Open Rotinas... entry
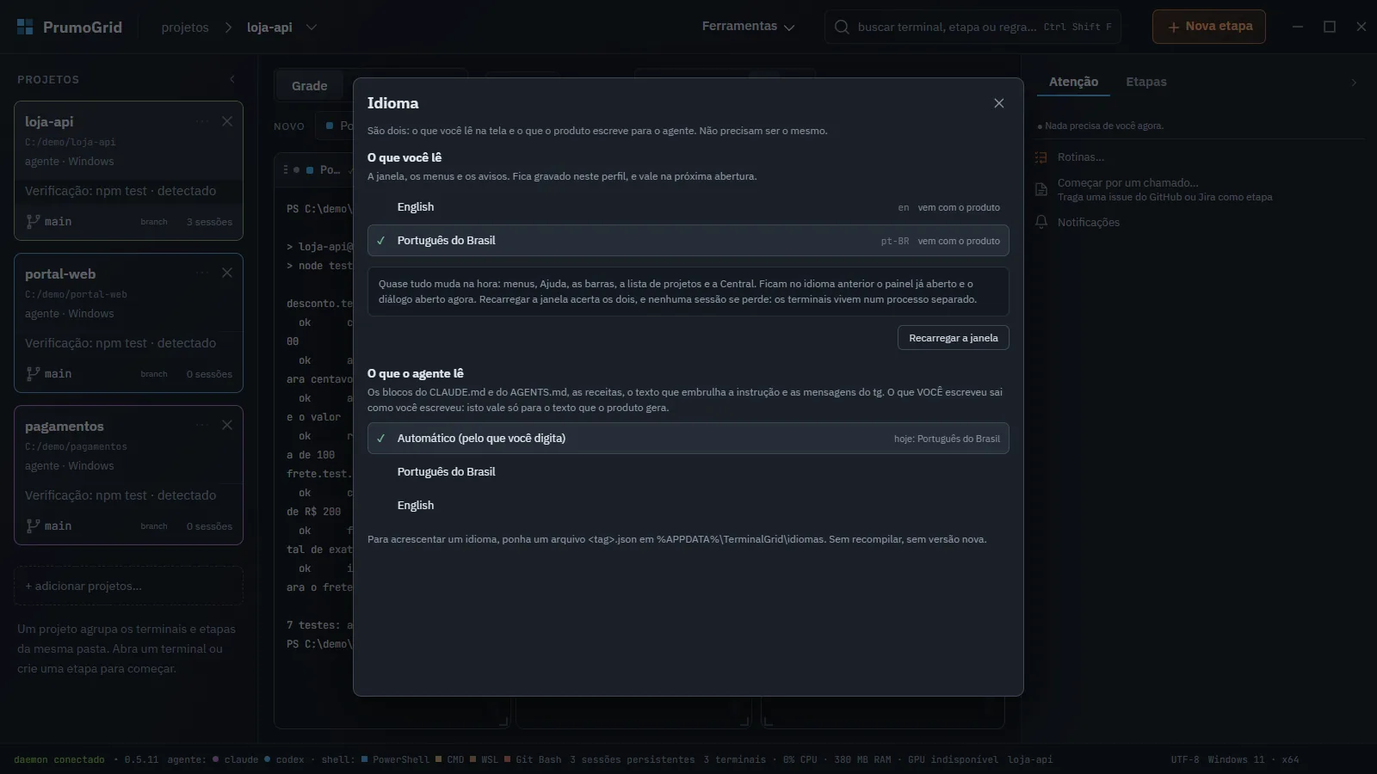This screenshot has width=1377, height=774. point(1081,157)
